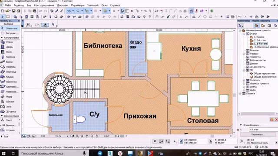Viewport: 278px width, 156px height.
Task: Collapse the 3D tree node
Action: click(x=244, y=70)
